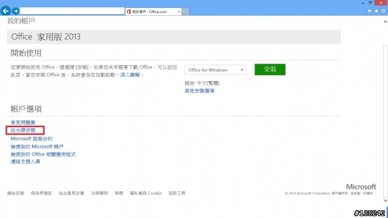388x218 pixels.
Task: Open the 深入瞭解 learn more link
Action: point(130,75)
